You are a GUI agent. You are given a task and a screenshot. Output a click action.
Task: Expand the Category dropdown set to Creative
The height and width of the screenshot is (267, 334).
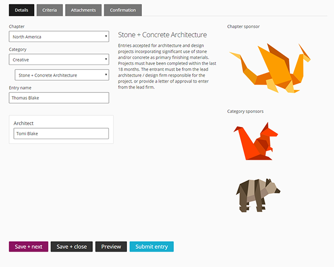59,60
